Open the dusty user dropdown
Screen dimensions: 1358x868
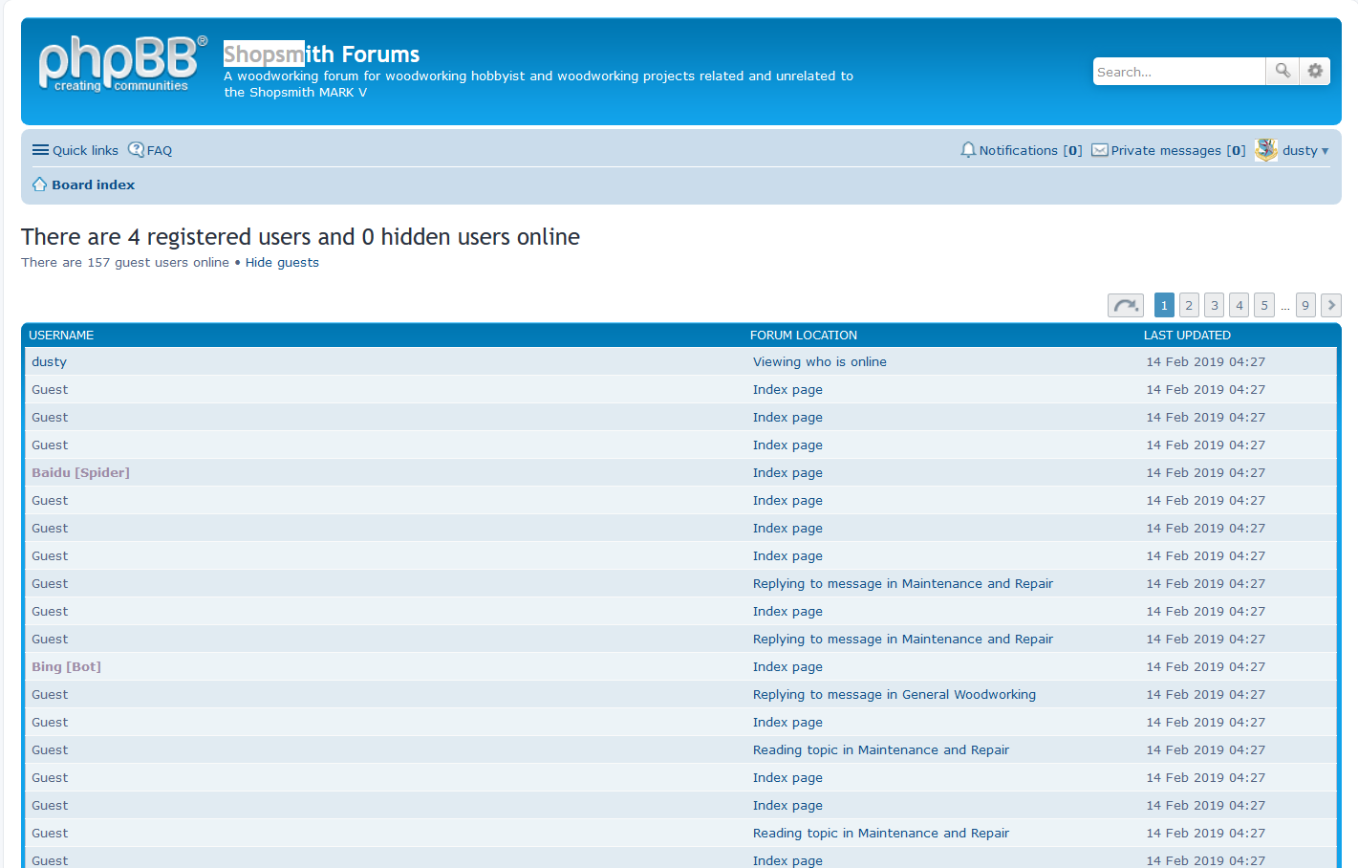pos(1305,150)
